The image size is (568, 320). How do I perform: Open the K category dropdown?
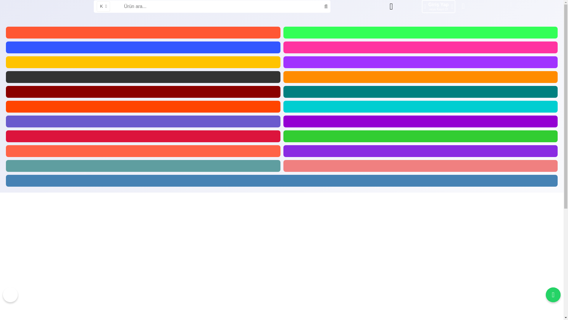pos(103,7)
